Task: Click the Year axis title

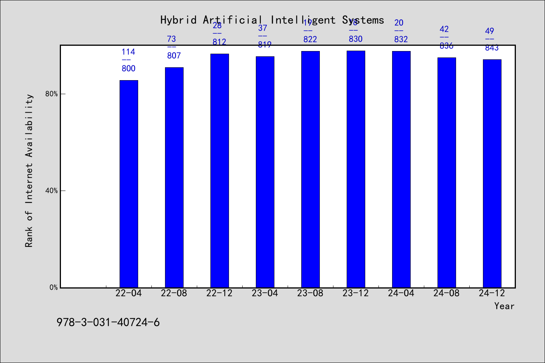Action: point(504,306)
